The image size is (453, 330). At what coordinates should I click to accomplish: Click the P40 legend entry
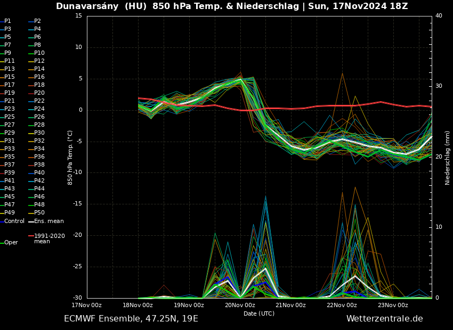pos(39,173)
